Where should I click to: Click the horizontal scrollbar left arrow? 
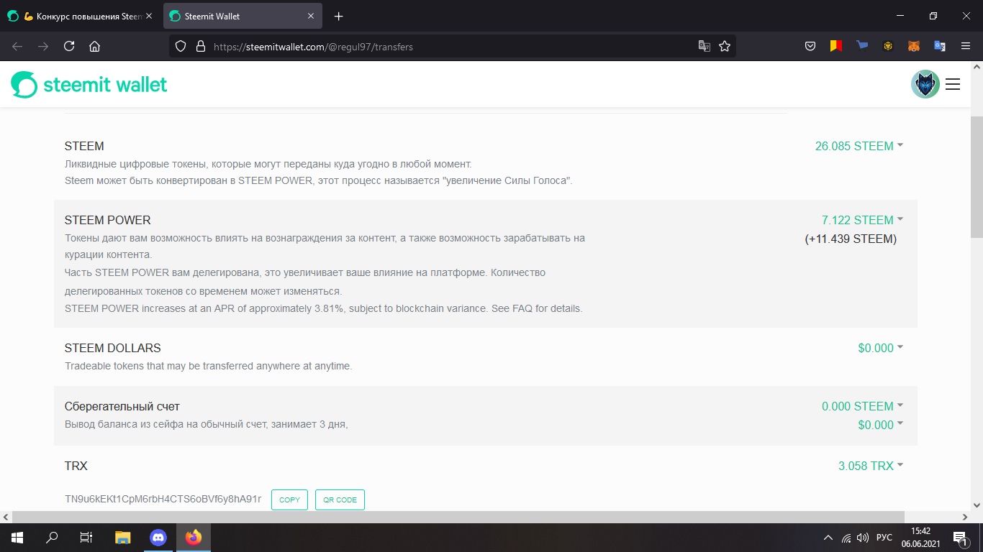coord(6,517)
